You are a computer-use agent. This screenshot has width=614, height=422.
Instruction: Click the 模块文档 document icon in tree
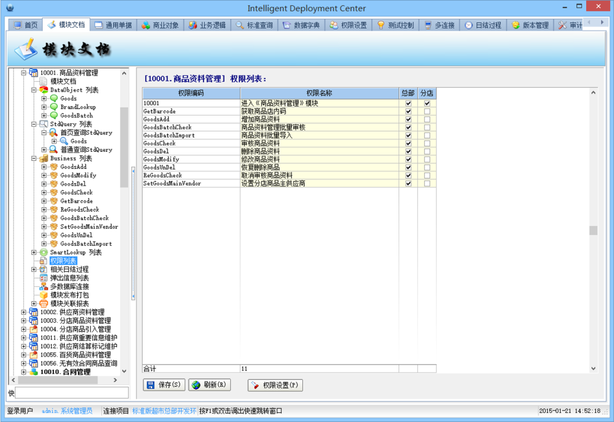point(43,81)
